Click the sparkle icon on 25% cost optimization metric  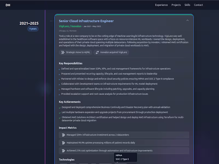click(64, 151)
